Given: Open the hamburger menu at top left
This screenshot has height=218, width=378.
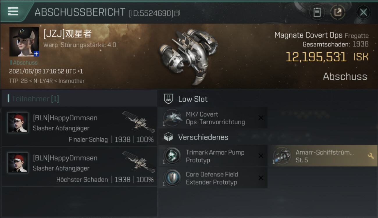Looking at the screenshot, I should (13, 12).
